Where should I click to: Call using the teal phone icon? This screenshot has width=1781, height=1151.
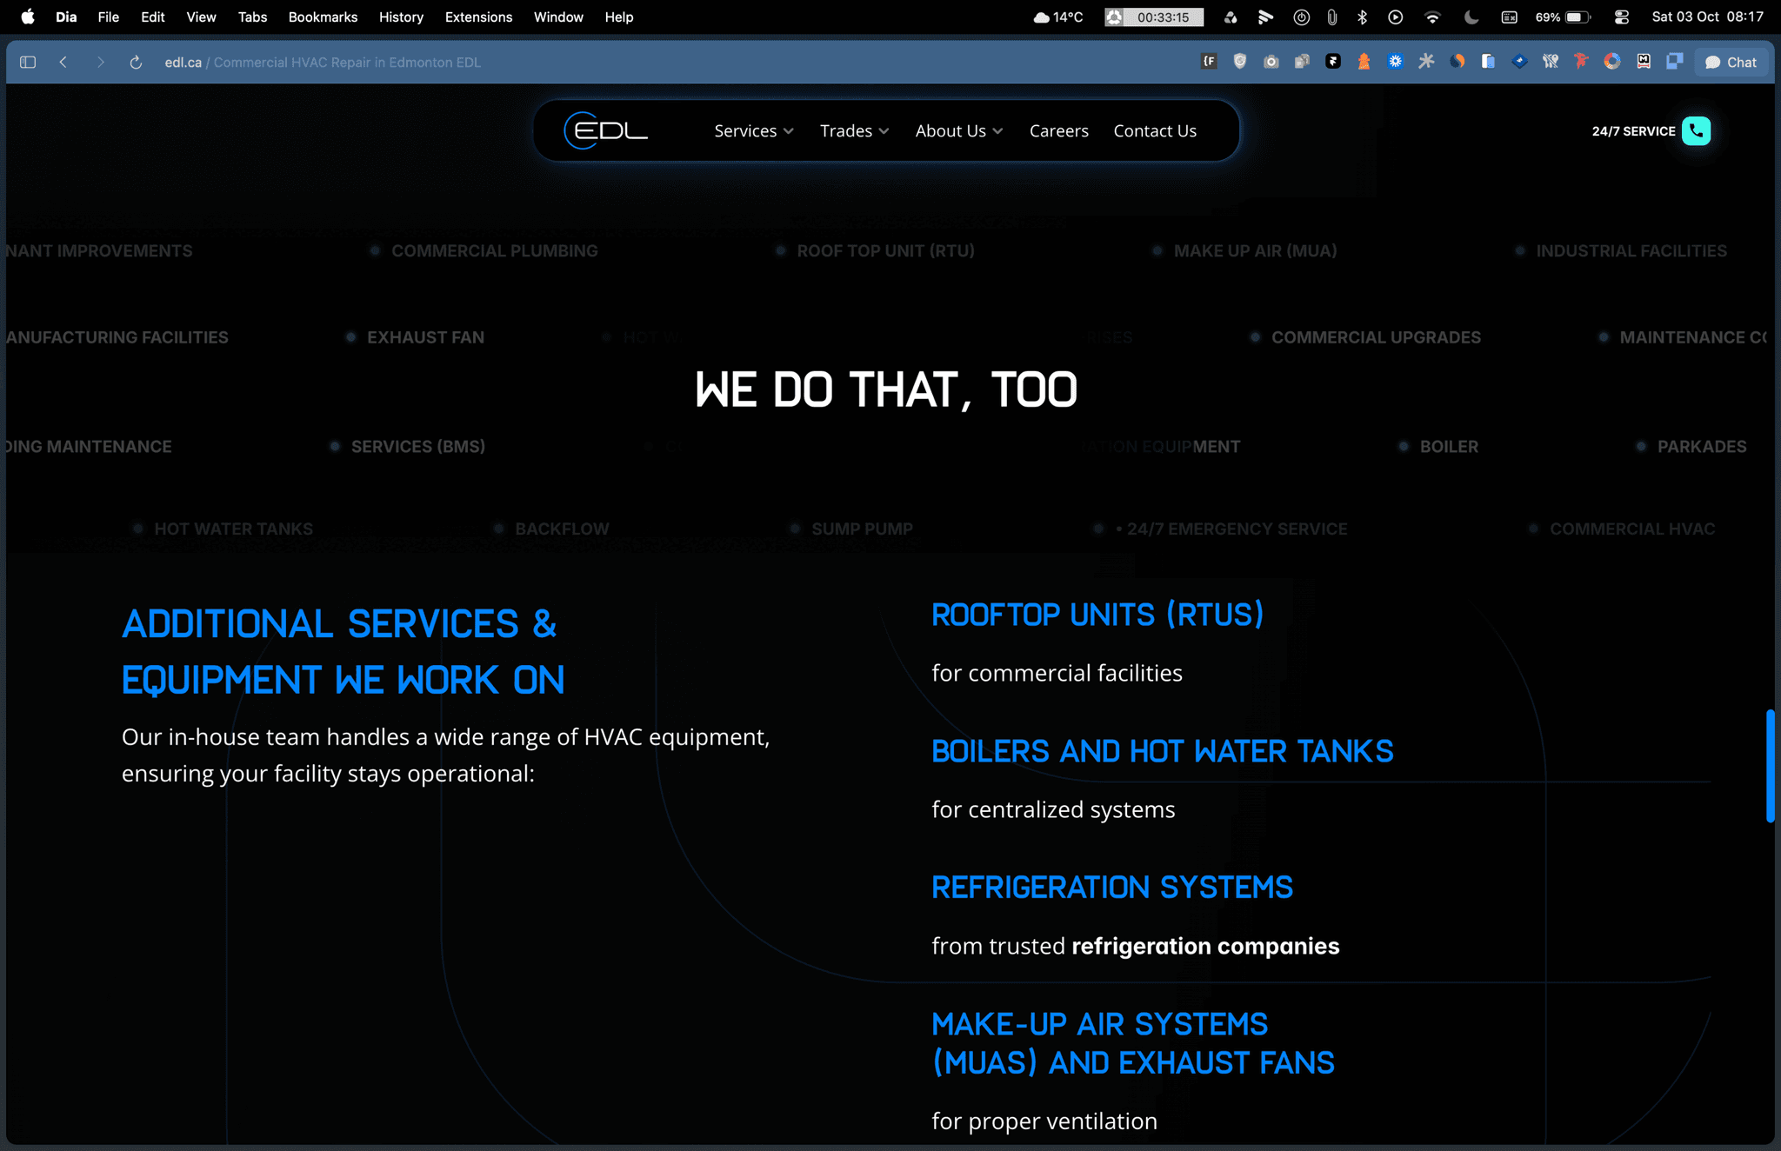(1696, 131)
